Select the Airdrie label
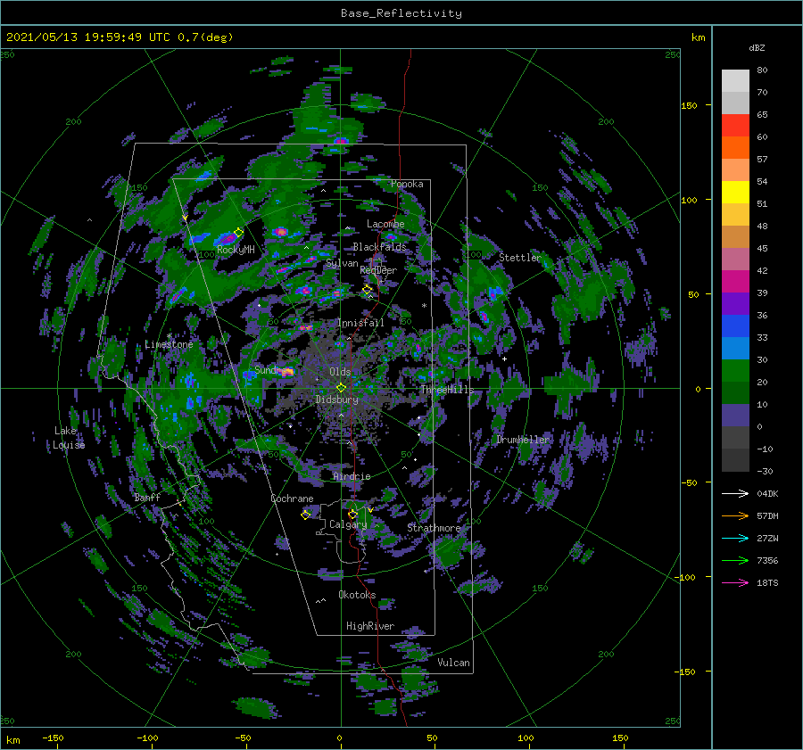Viewport: 803px width, 750px height. (x=352, y=476)
